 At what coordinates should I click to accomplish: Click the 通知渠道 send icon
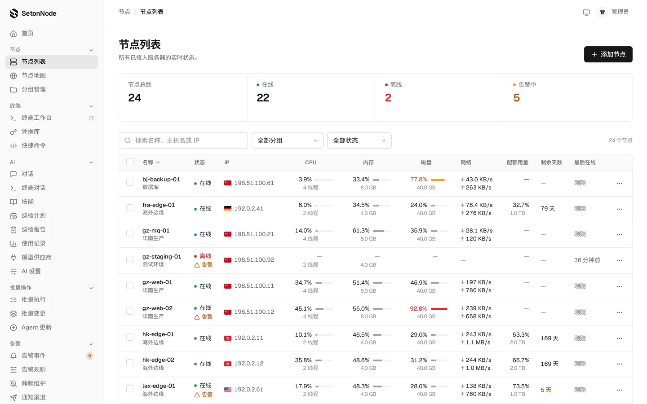(x=13, y=398)
